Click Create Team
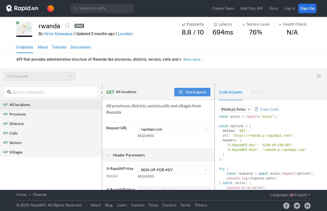Image resolution: width=327 pixels, height=211 pixels. pos(223,8)
